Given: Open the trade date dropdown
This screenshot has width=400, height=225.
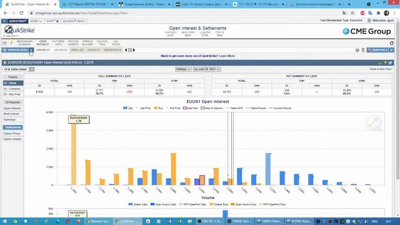Looking at the screenshot, I should coord(207,69).
